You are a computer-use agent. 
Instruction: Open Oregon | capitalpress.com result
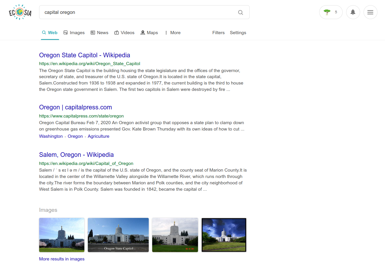tap(75, 107)
